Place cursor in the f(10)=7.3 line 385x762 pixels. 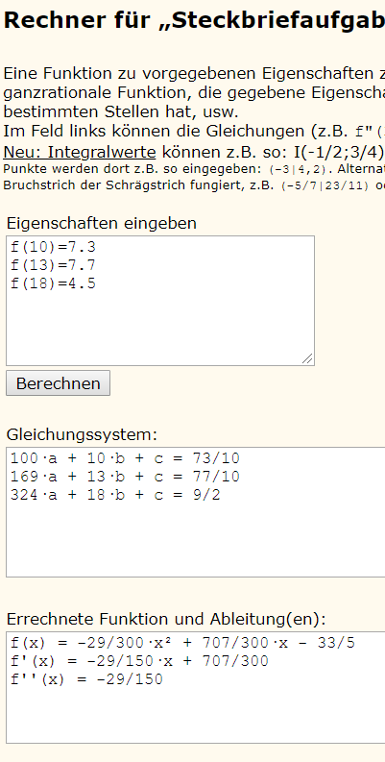(53, 247)
